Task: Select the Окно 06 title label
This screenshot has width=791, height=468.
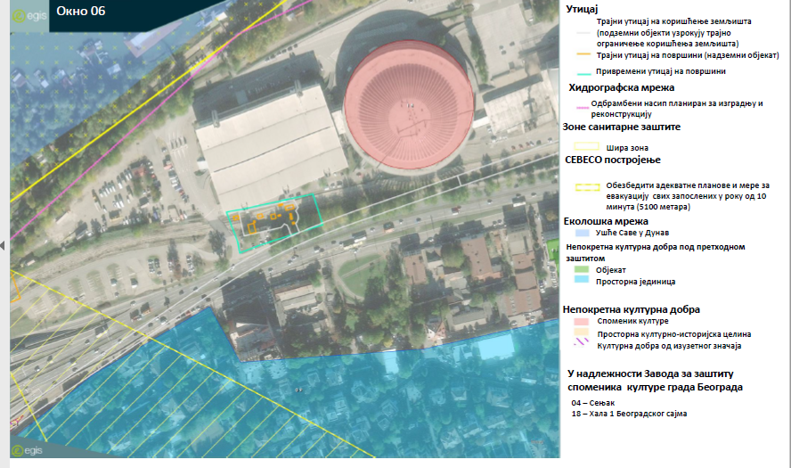Action: tap(81, 11)
